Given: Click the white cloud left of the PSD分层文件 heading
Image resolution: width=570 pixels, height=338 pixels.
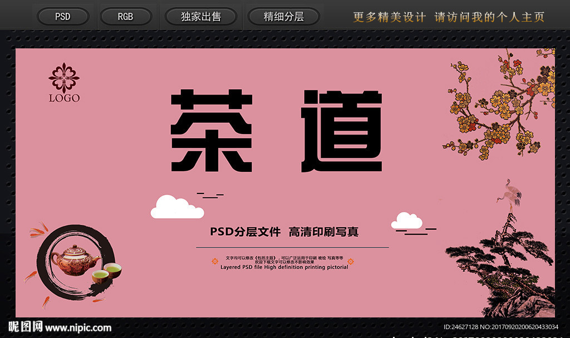Looking at the screenshot, I should 177,207.
